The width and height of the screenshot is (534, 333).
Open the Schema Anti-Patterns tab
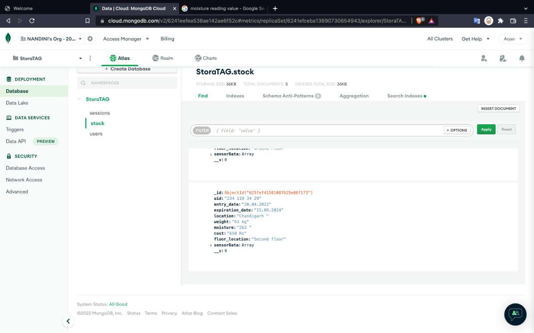tap(291, 96)
